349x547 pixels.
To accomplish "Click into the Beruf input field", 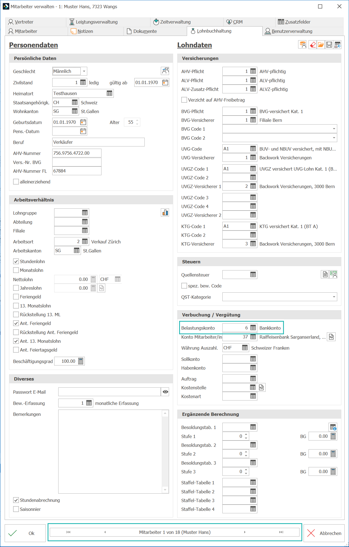I will point(98,142).
